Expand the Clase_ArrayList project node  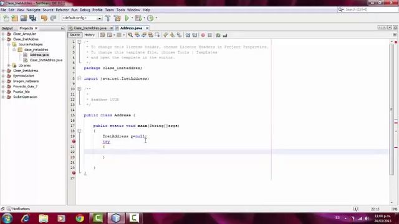[3, 34]
